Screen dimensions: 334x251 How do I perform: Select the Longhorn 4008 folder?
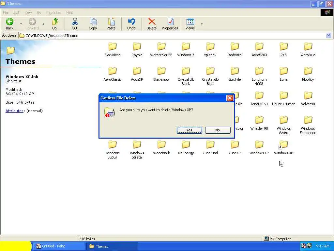tap(259, 76)
